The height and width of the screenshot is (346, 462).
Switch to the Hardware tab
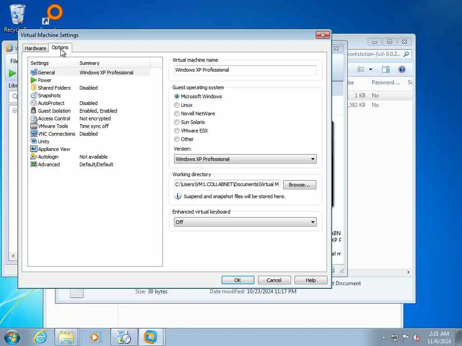(35, 48)
